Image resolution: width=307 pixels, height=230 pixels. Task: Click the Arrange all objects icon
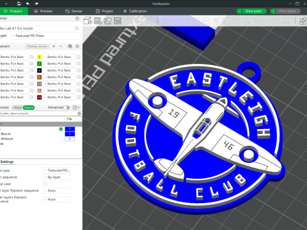118,20
